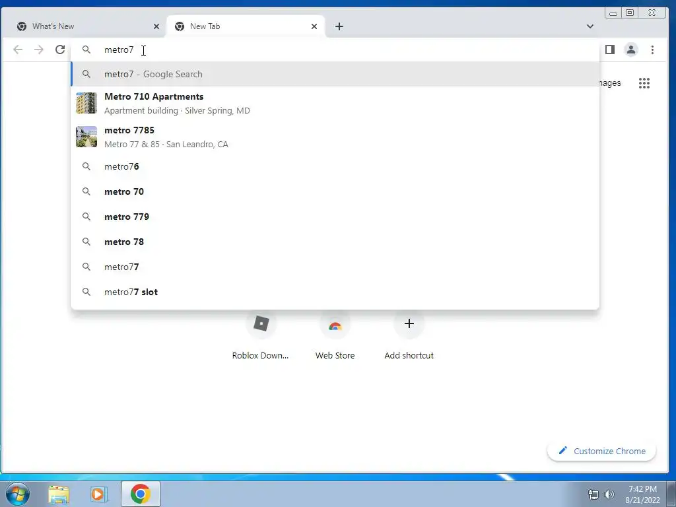Viewport: 676px width, 507px height.
Task: Click the address bar with metro7
Action: tap(335, 50)
